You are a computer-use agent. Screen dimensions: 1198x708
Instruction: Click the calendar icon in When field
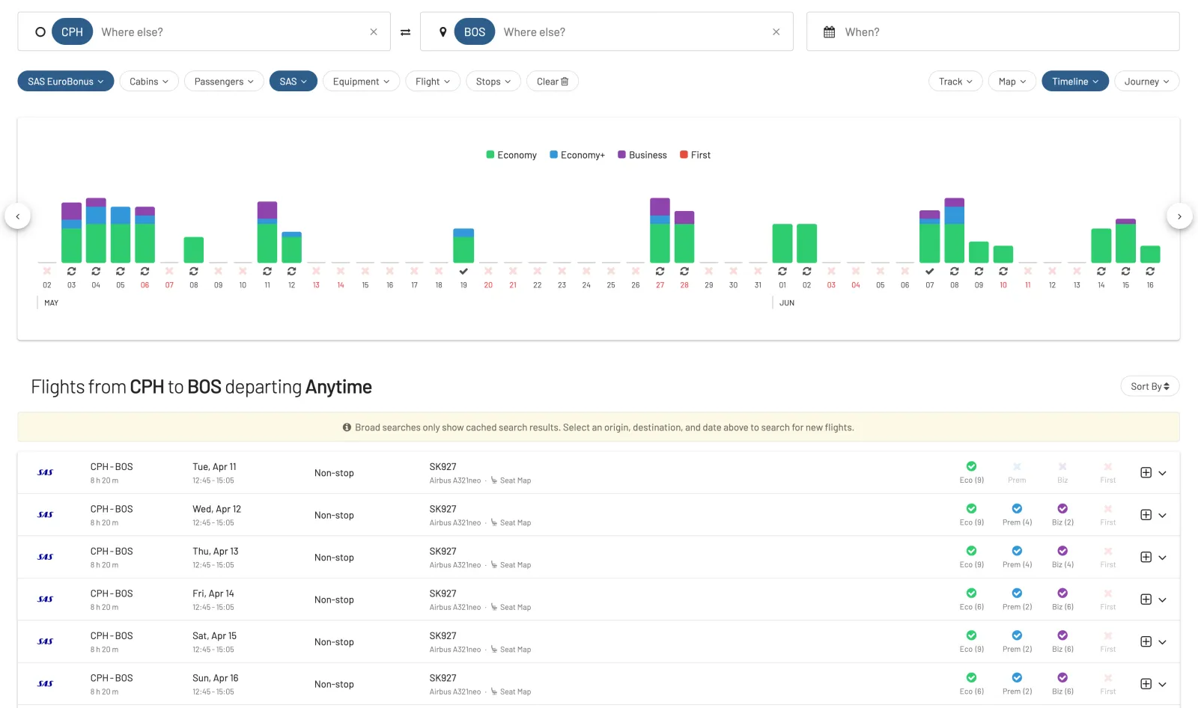[x=829, y=32]
